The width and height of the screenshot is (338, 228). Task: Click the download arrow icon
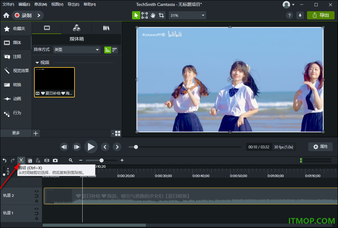pos(300,15)
